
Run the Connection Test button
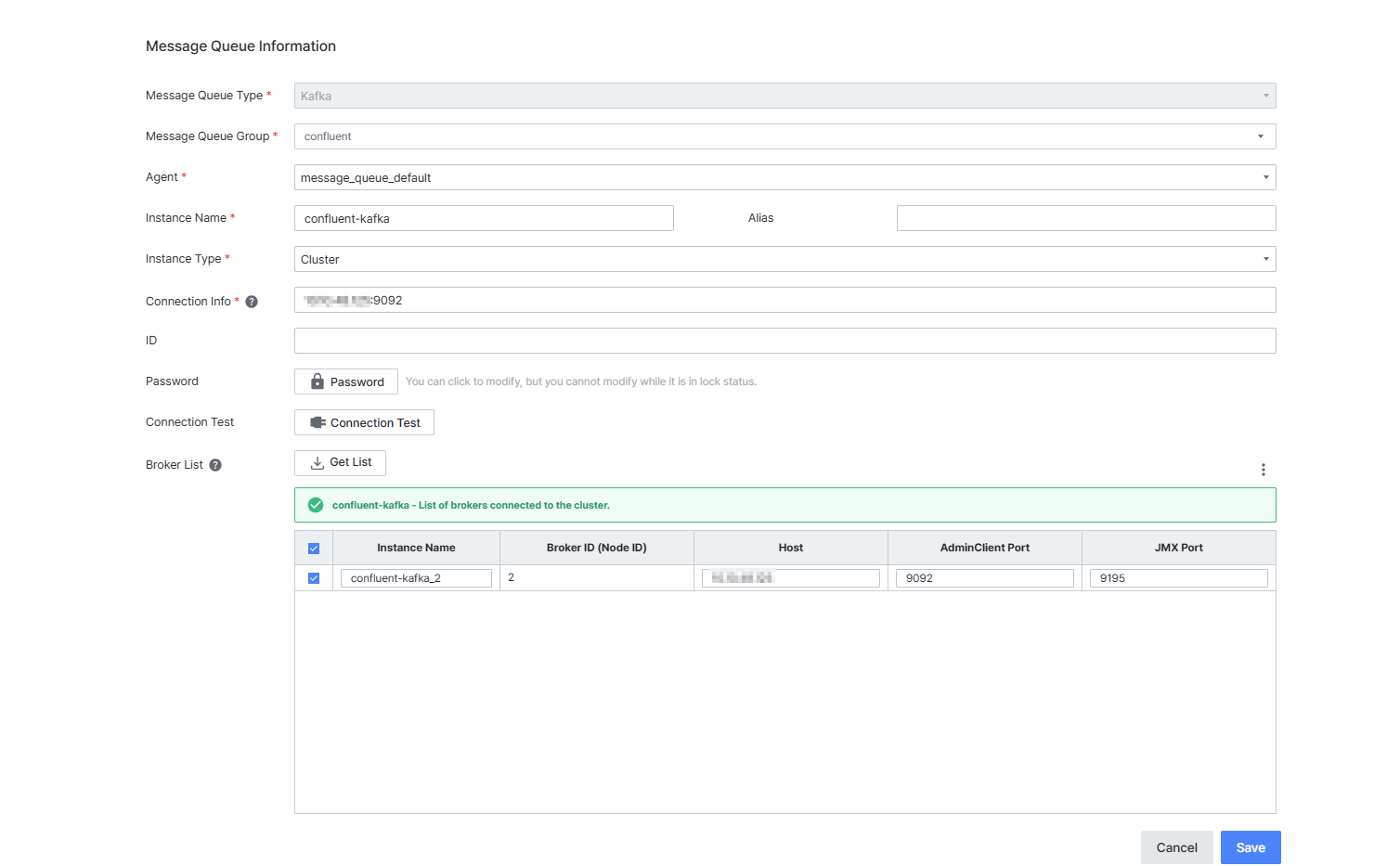tap(364, 422)
